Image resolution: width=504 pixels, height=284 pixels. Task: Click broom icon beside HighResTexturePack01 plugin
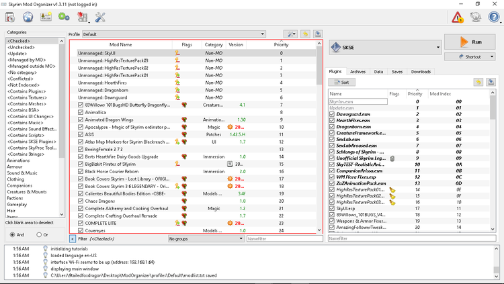(392, 190)
